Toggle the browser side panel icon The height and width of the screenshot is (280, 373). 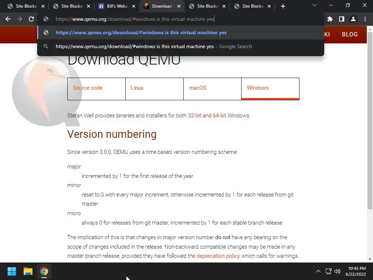click(342, 19)
